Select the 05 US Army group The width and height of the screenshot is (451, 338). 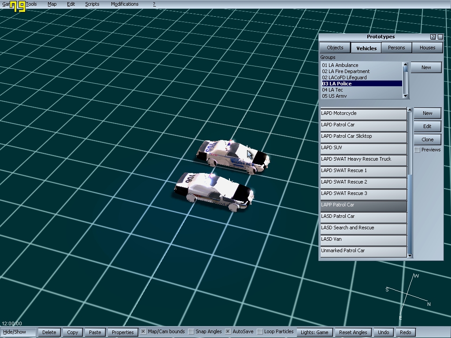click(x=362, y=96)
